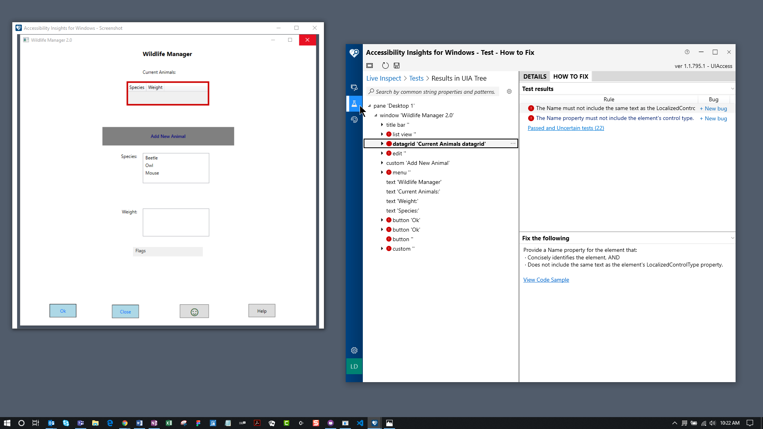Expand the datagrid 'Current Animals datagrid' node
763x429 pixels.
382,144
